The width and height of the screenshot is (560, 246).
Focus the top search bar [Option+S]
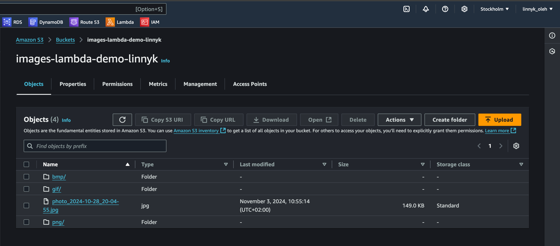(83, 9)
